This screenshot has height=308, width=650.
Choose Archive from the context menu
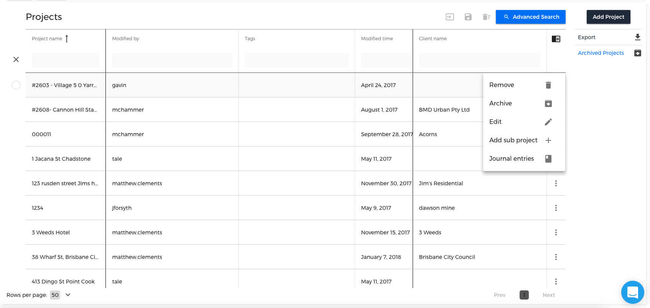click(524, 104)
